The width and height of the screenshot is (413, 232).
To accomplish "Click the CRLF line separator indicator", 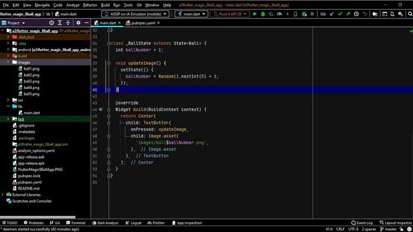I will (340, 229).
